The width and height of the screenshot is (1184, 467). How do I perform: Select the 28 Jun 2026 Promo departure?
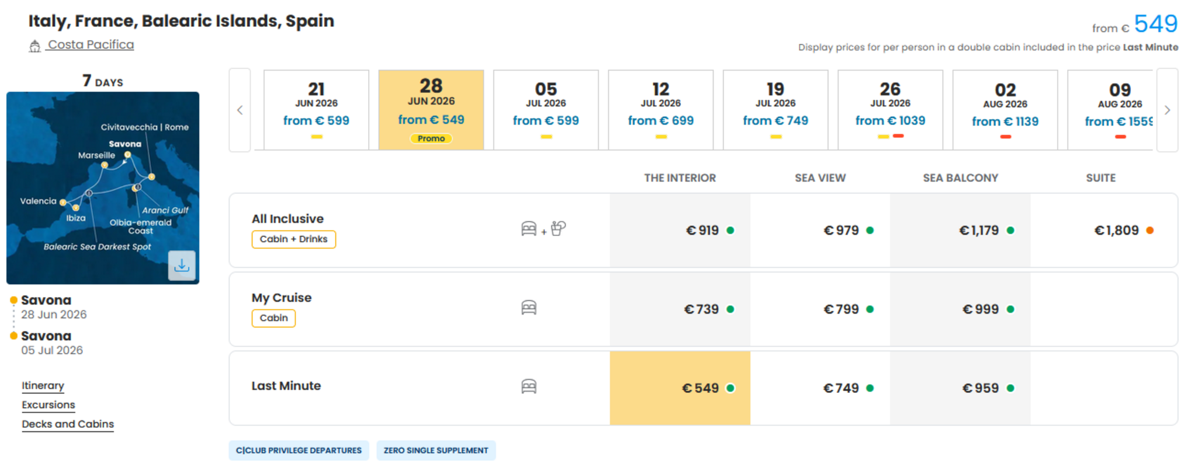pos(431,110)
